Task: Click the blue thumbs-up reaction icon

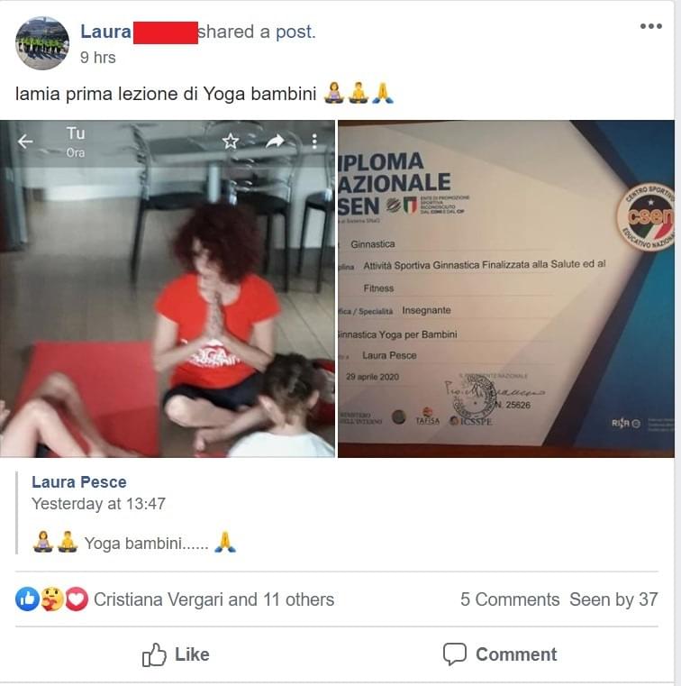Action: point(27,599)
